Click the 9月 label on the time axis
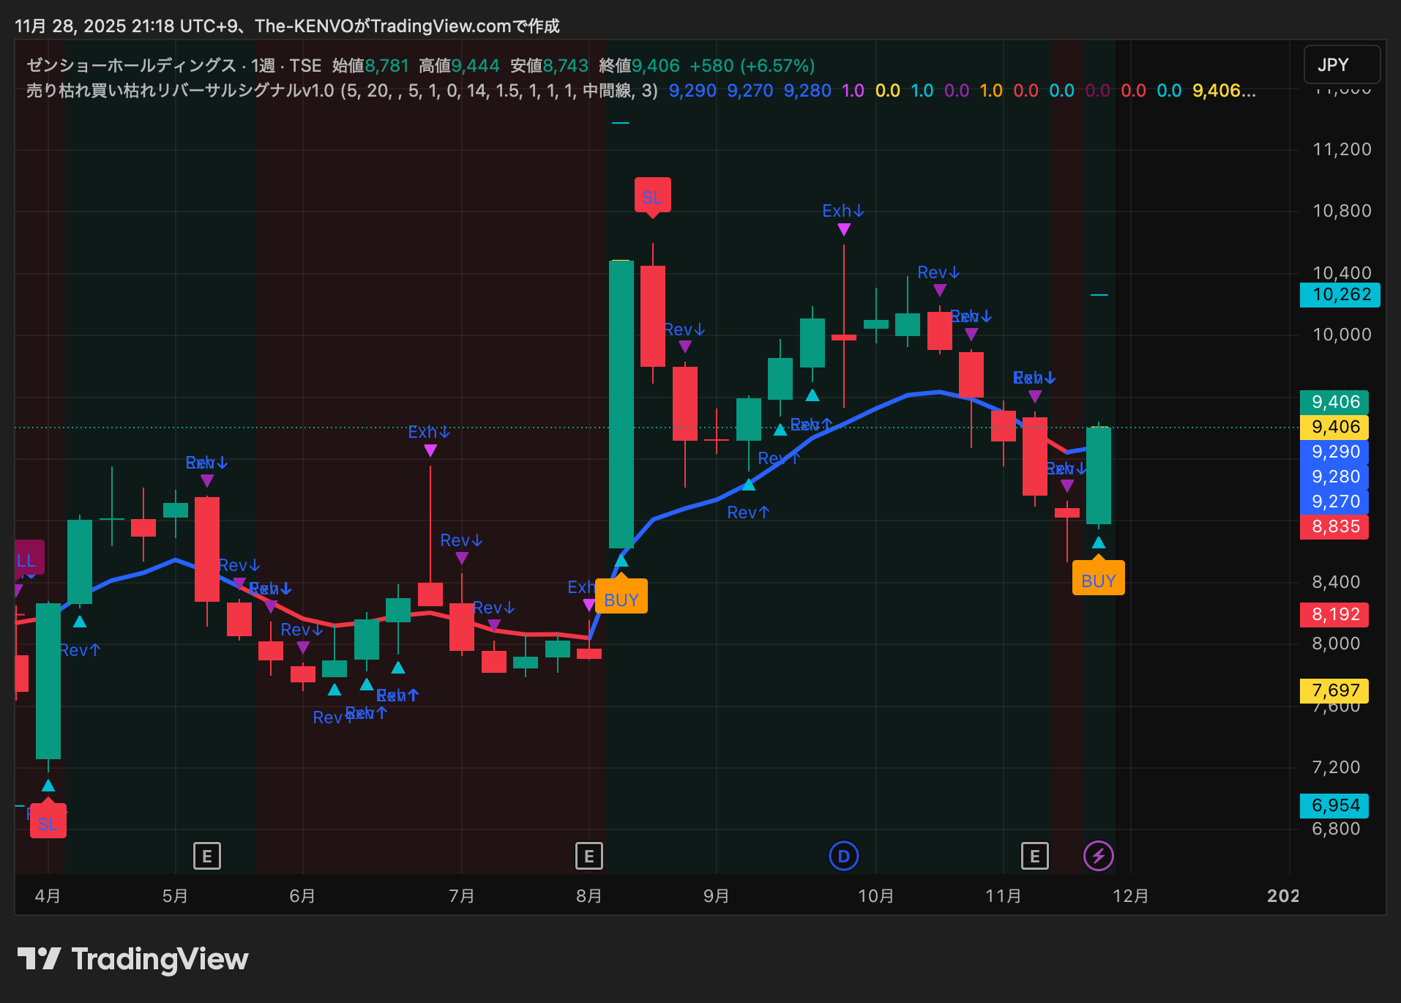 click(x=716, y=895)
